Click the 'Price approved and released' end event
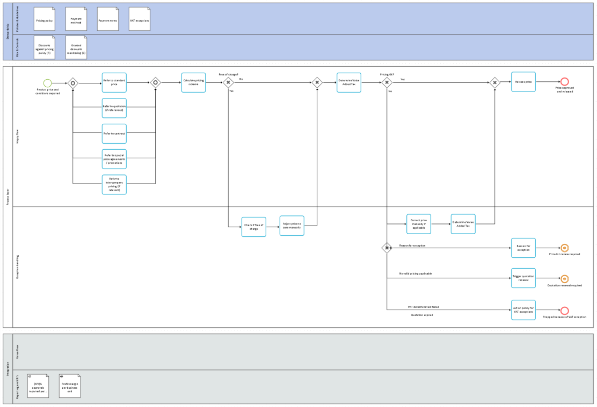This screenshot has width=597, height=407. [565, 82]
